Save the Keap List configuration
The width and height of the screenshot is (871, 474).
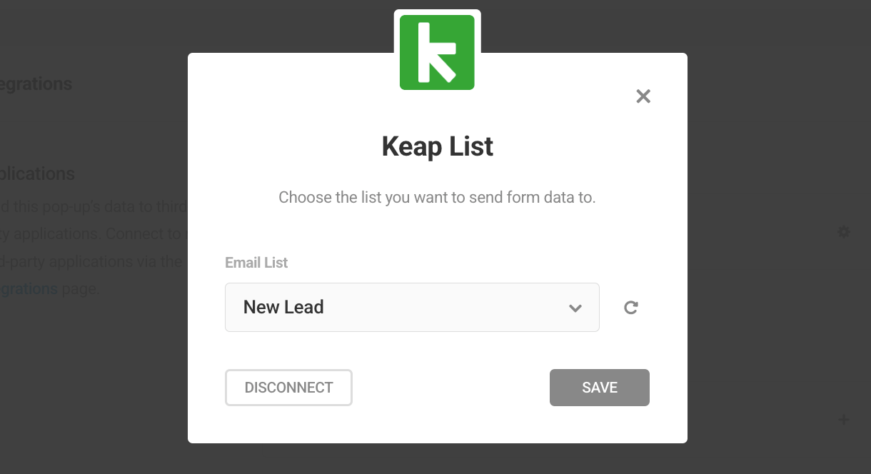coord(599,387)
